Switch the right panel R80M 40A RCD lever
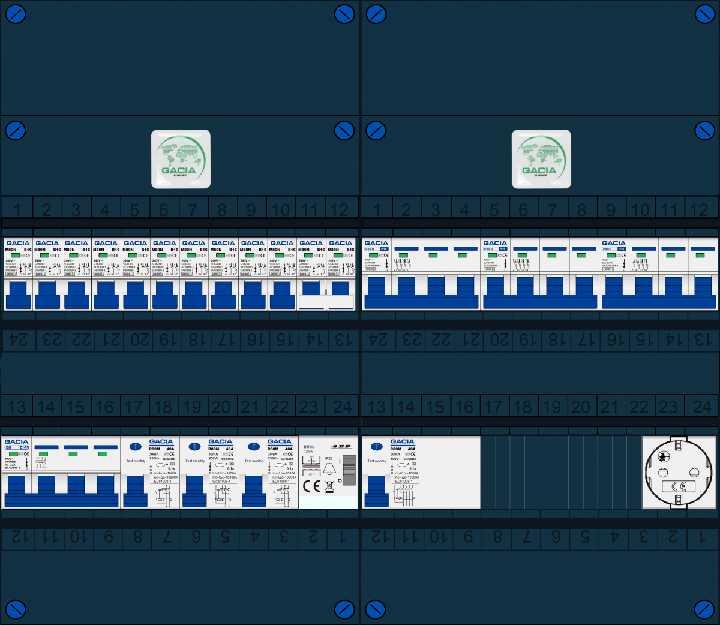This screenshot has height=625, width=720. point(376,491)
